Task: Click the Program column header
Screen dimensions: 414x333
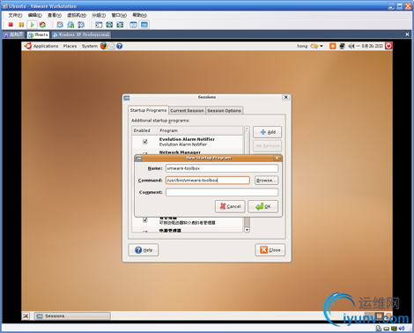Action: [x=201, y=130]
